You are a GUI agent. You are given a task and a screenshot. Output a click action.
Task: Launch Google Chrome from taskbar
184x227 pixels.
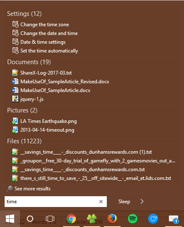click(71, 219)
